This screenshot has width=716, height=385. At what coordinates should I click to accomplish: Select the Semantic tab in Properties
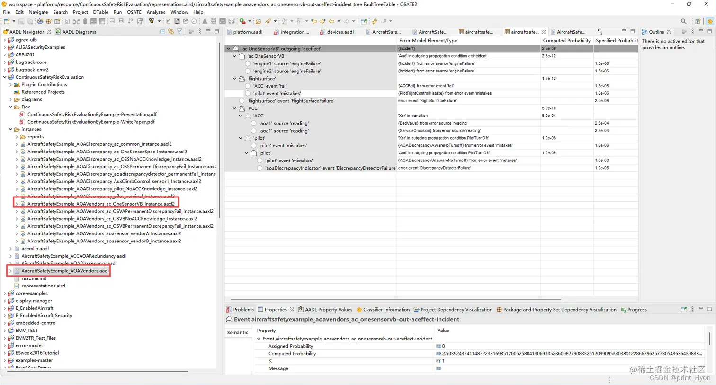238,332
